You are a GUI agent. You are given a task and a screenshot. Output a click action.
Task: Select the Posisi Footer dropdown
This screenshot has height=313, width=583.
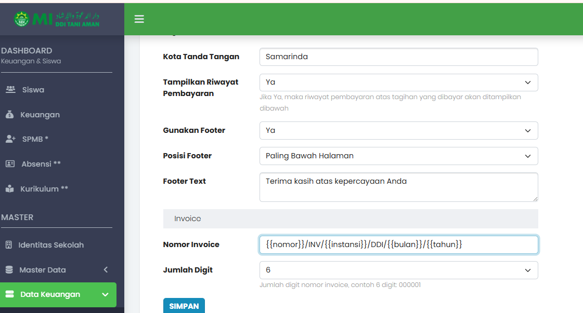pyautogui.click(x=398, y=156)
